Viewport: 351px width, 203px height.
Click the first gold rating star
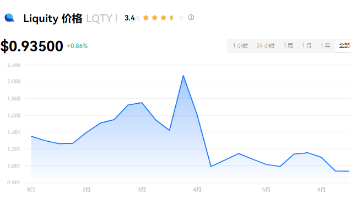pyautogui.click(x=145, y=18)
